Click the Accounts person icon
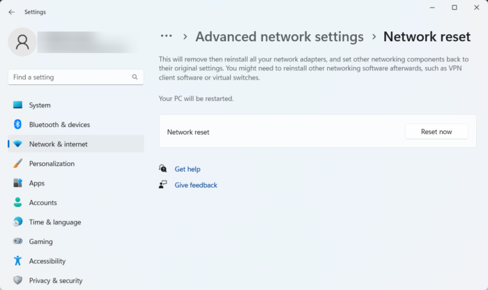 coord(17,203)
